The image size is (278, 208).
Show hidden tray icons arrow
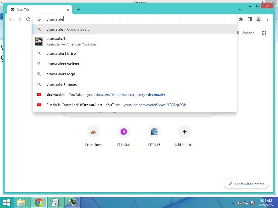pos(233,203)
